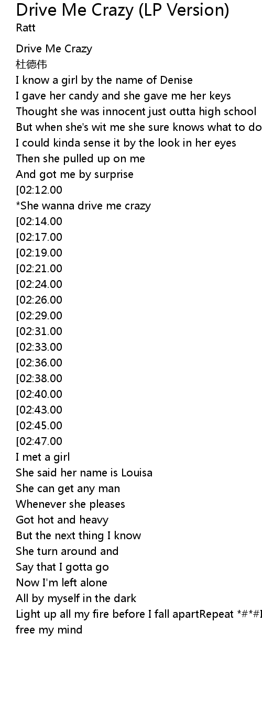Image resolution: width=262 pixels, height=712 pixels.
Task: Click the timestamp 02:47.00
Action: [x=39, y=441]
